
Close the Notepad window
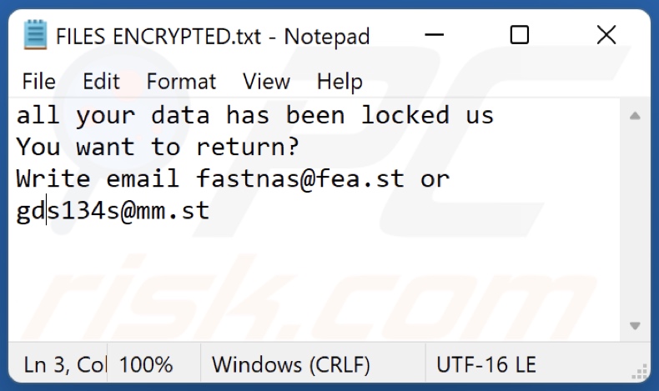606,35
